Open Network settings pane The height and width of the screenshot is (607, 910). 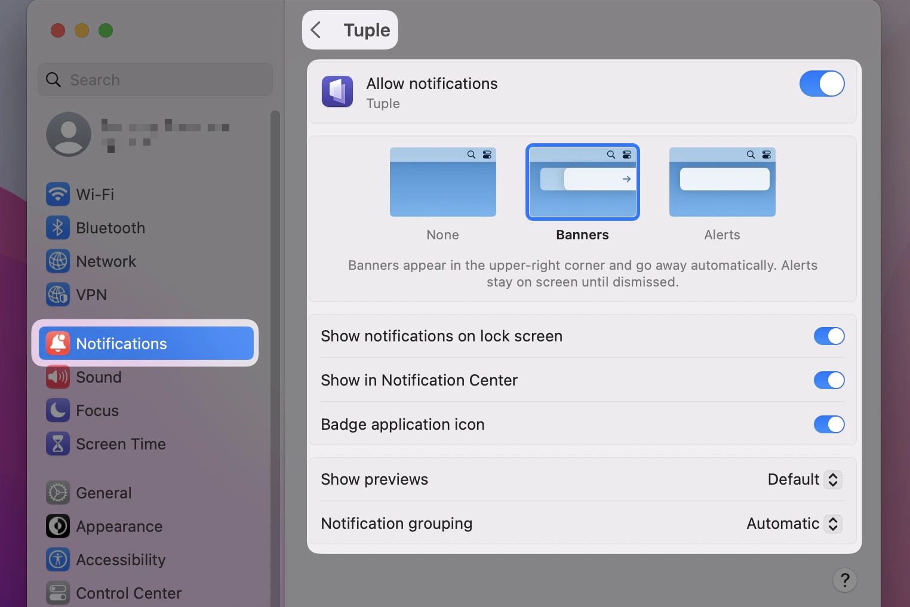(x=146, y=261)
